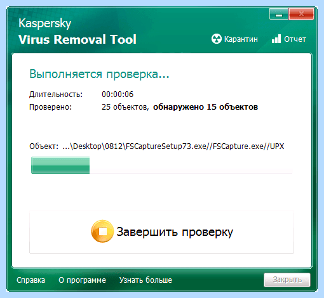This screenshot has width=324, height=298.
Task: Click the green scan progress bar
Action: 161,165
